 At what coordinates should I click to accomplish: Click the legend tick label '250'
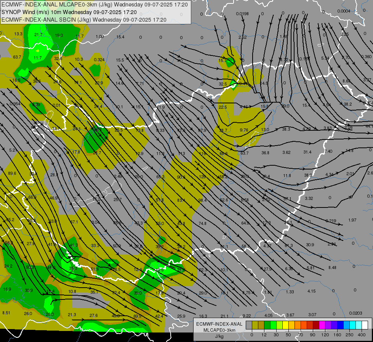349,335
